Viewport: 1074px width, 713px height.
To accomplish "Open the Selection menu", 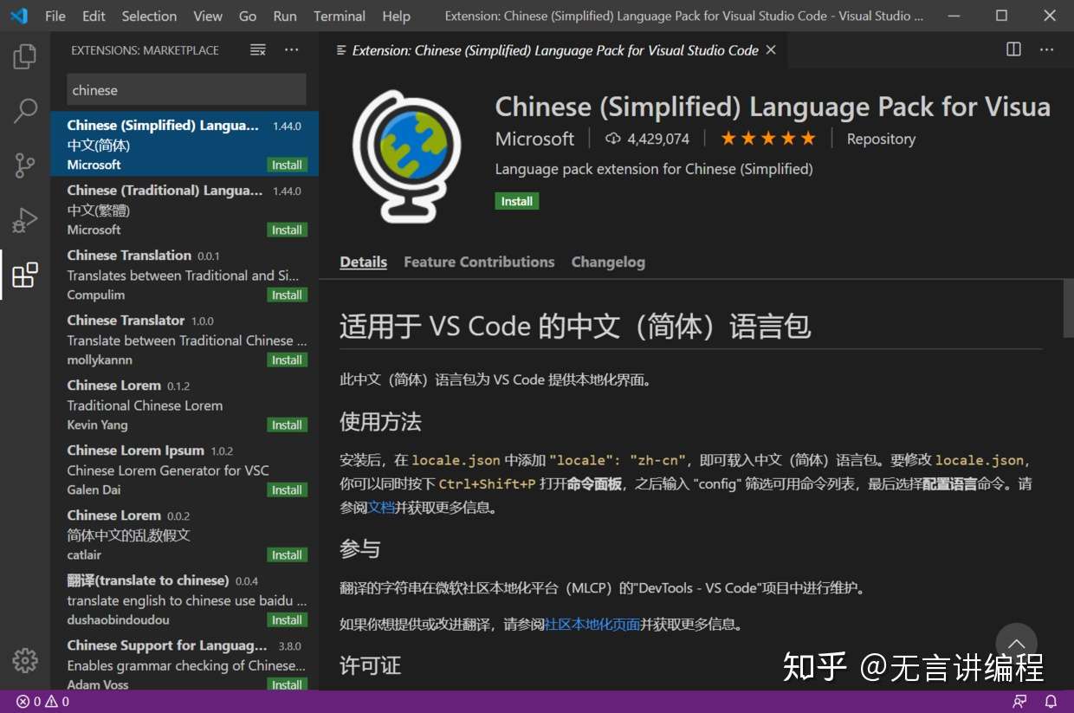I will click(149, 16).
